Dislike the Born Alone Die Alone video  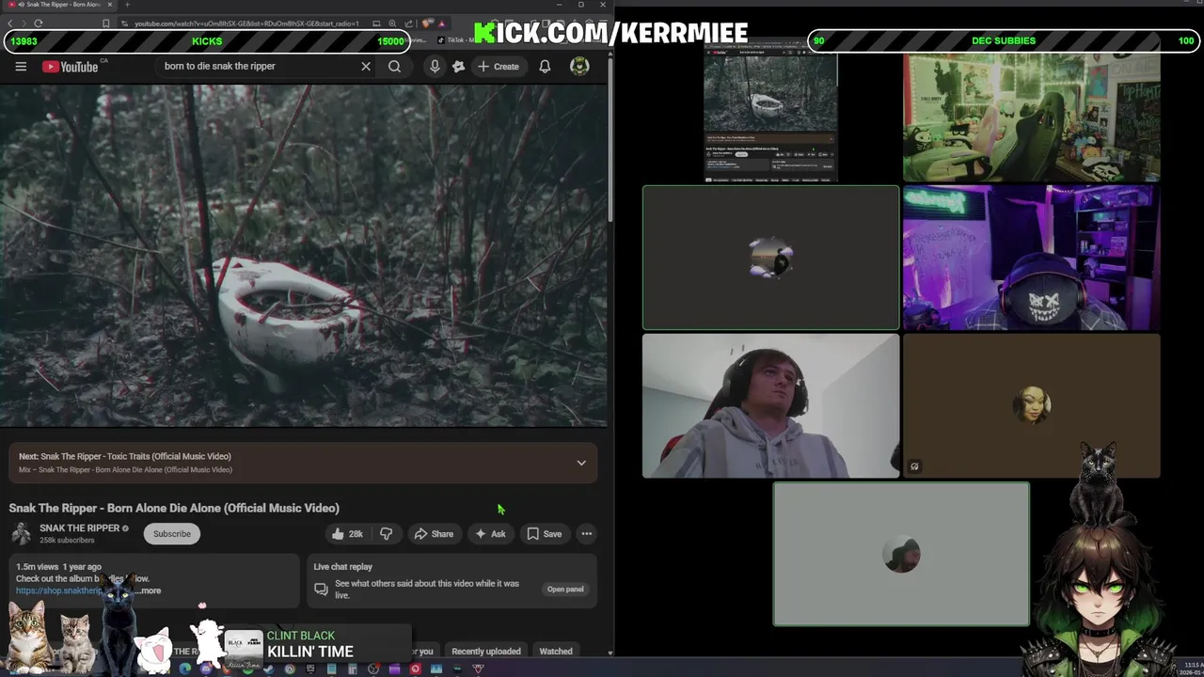386,533
